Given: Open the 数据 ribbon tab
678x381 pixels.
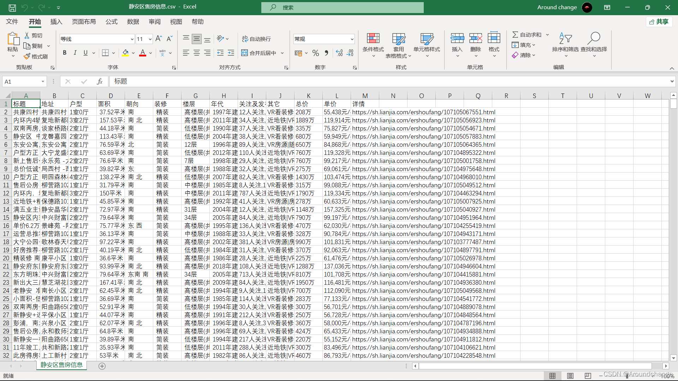Looking at the screenshot, I should point(133,22).
